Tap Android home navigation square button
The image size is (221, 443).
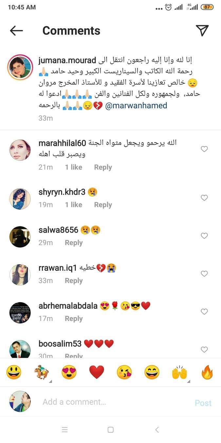tap(111, 430)
